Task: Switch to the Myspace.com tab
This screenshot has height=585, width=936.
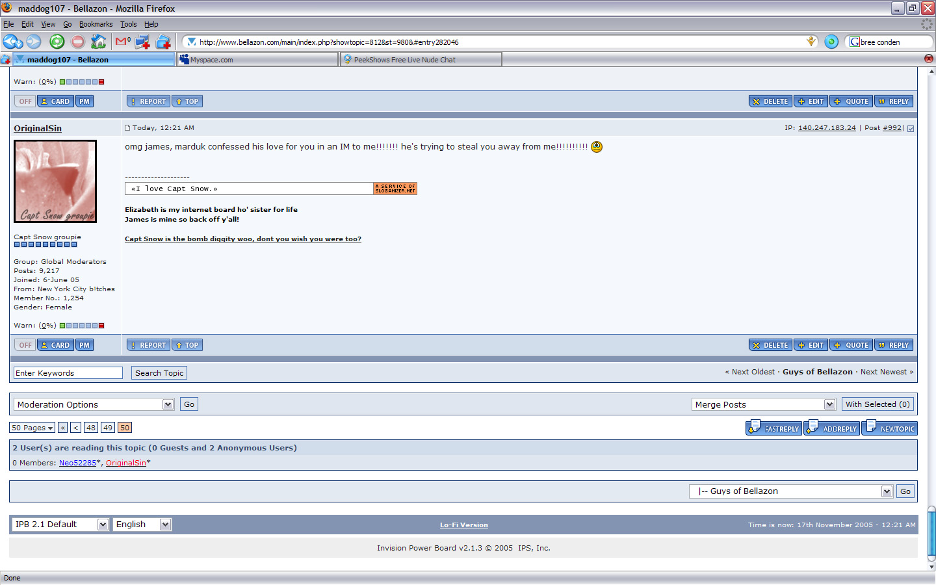Action: pos(257,60)
